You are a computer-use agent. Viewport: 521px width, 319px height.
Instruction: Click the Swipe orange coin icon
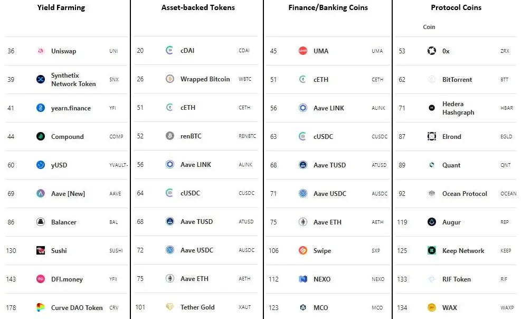coord(302,250)
